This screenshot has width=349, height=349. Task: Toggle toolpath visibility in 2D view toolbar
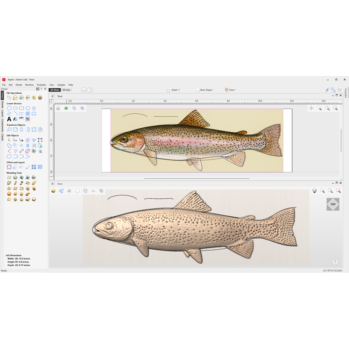point(74,108)
